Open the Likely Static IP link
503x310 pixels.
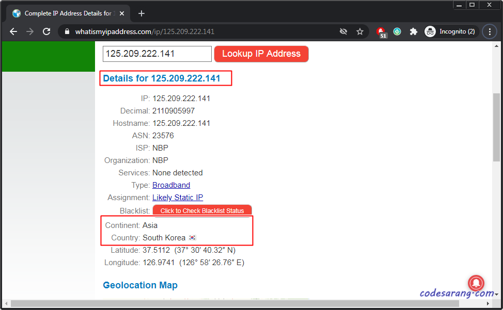click(x=178, y=198)
